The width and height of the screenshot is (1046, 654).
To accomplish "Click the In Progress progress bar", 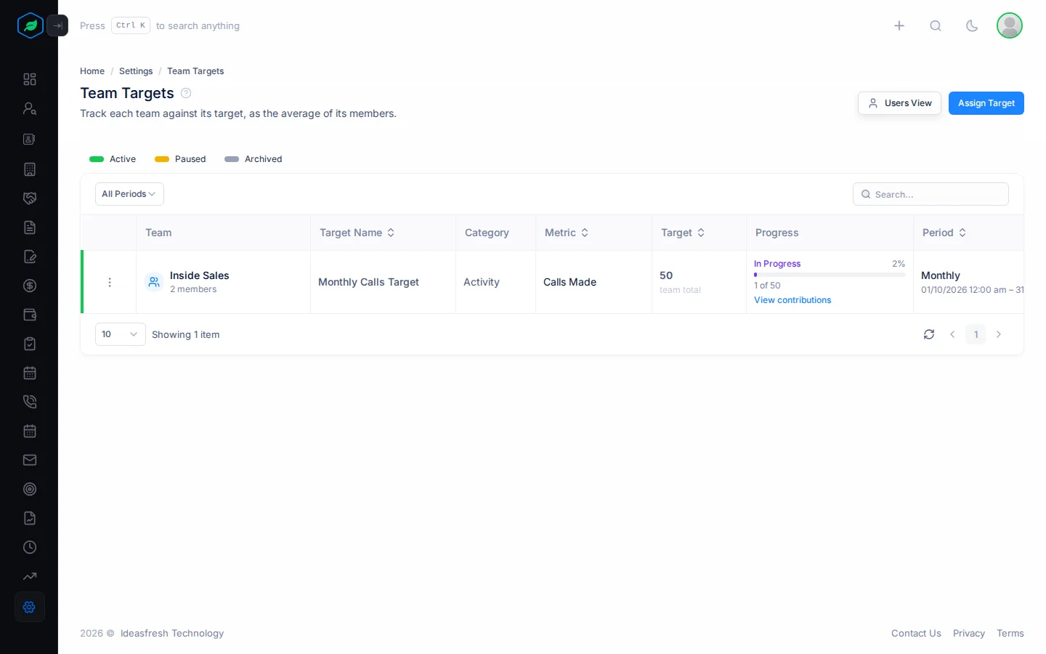I will pyautogui.click(x=830, y=275).
